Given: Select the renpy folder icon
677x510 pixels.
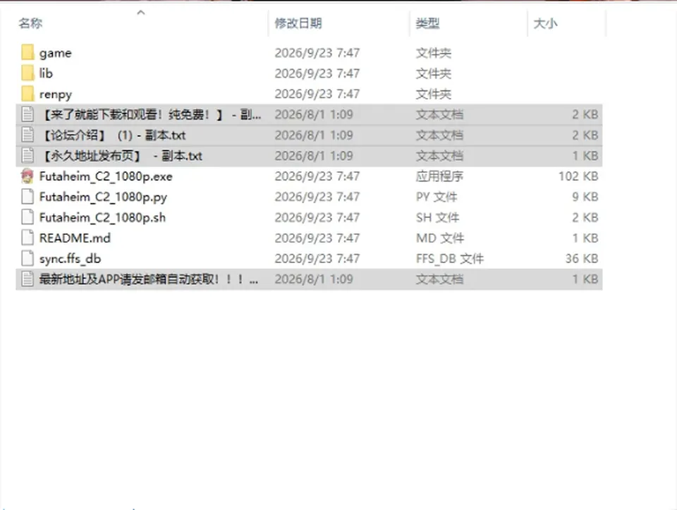Looking at the screenshot, I should pos(28,94).
